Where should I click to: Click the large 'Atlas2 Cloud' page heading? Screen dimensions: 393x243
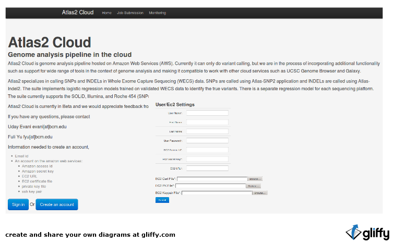tap(50, 42)
